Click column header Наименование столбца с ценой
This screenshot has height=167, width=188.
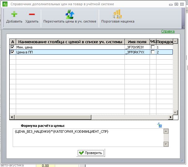click(70, 42)
